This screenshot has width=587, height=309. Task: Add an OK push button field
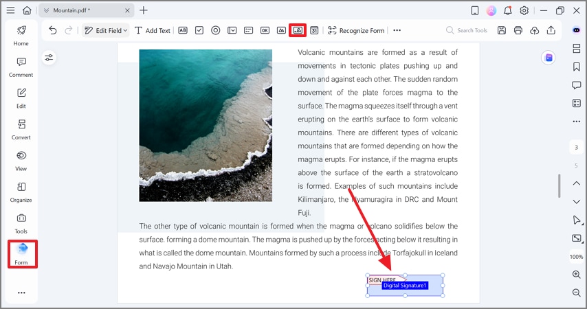[x=265, y=30]
